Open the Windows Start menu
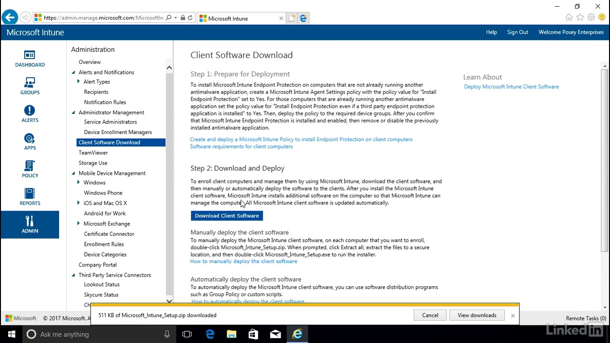 [x=11, y=334]
